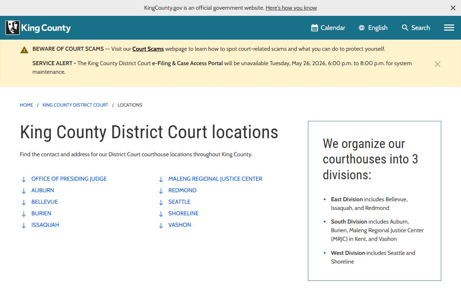Click the "BEWARE OF COURT SCAMS" text
461x288 pixels.
point(68,49)
